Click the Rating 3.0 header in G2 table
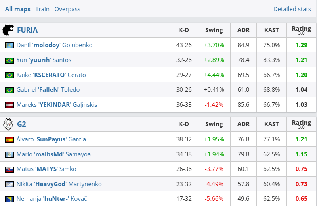 pyautogui.click(x=302, y=124)
